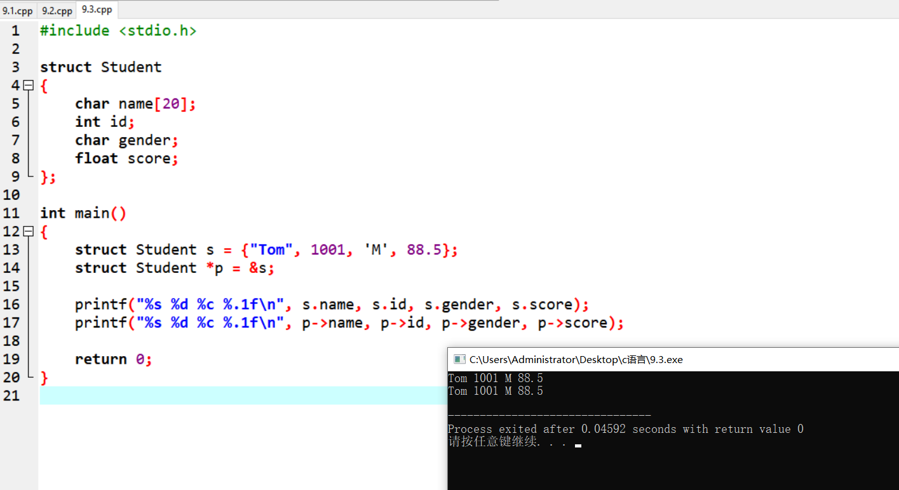
Task: Collapse the main function fold marker
Action: coord(28,231)
